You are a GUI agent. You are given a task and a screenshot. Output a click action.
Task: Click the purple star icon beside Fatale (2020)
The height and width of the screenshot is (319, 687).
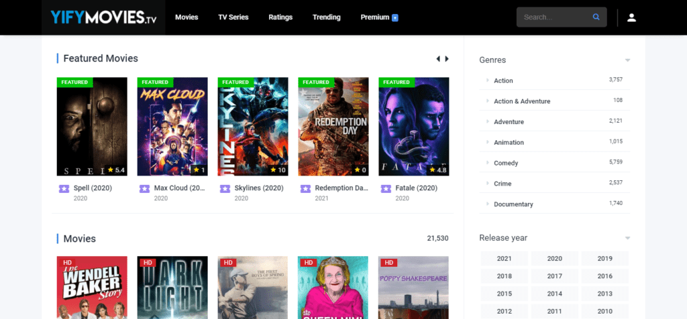[386, 188]
